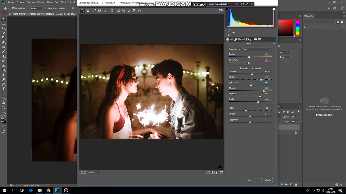Select the Color Sampler tool
The image size is (346, 194).
coord(99,11)
